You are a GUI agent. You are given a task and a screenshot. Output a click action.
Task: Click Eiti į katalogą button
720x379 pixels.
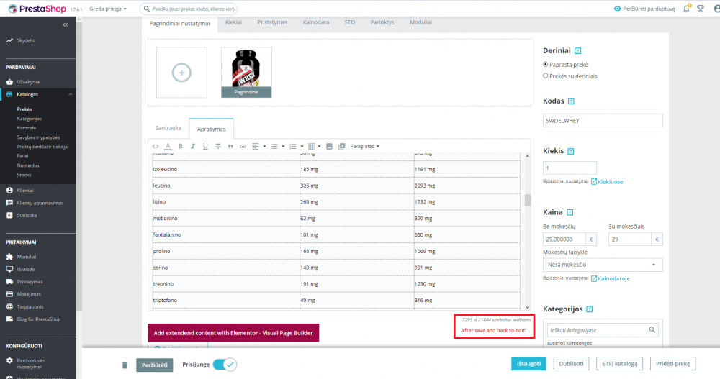[619, 364]
